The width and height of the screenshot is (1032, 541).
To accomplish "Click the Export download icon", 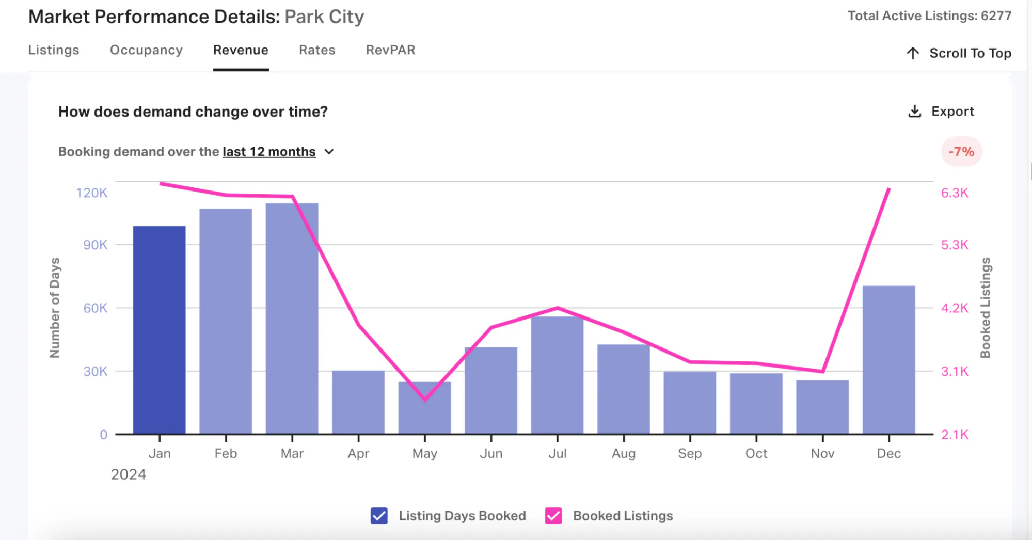I will point(914,112).
